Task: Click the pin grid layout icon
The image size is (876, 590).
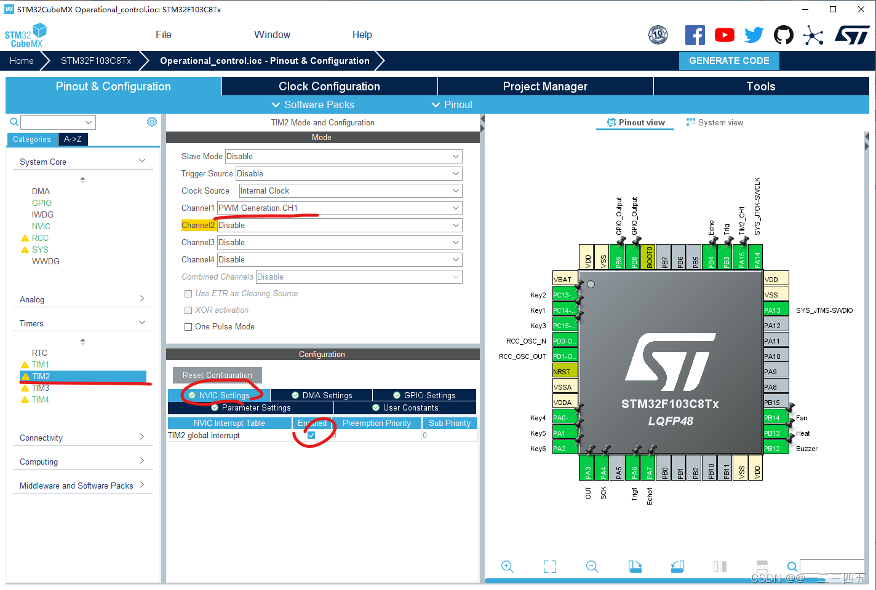Action: pos(762,567)
